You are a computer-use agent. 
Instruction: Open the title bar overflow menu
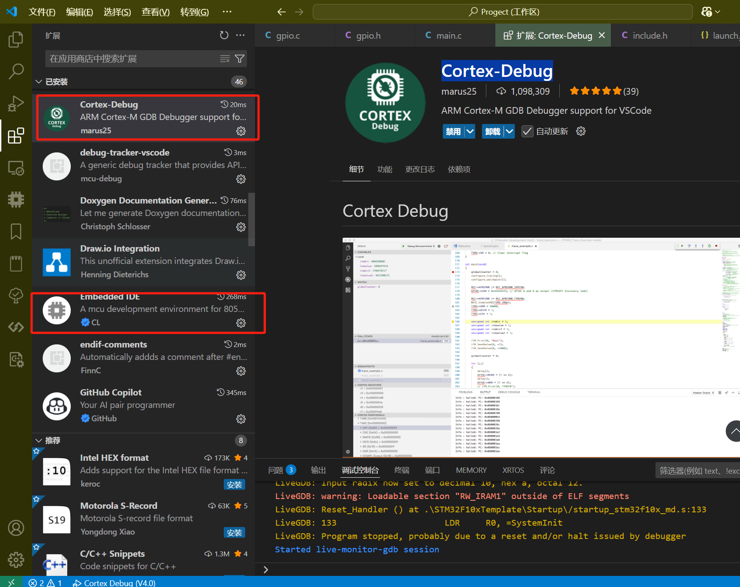227,12
